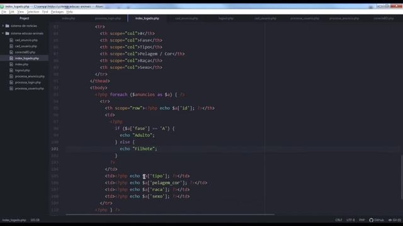Viewport: 403px width, 226px height.
Task: Open the Find menu
Action: (45, 12)
